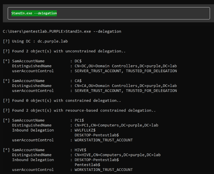The width and height of the screenshot is (214, 174).
Task: Click DC$ TRUSTED_FOR_DELEGATION flag text
Action: [151, 71]
